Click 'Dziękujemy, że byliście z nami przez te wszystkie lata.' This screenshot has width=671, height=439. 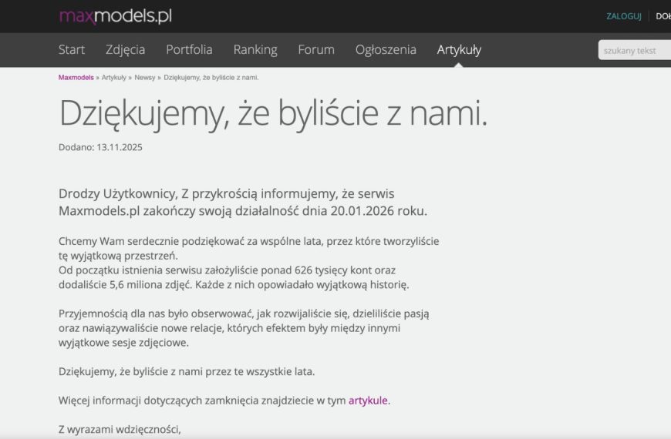[187, 372]
